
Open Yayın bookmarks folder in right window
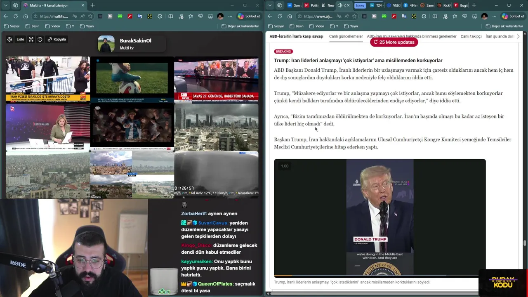(351, 26)
